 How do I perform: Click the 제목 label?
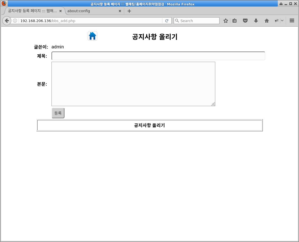(x=42, y=56)
